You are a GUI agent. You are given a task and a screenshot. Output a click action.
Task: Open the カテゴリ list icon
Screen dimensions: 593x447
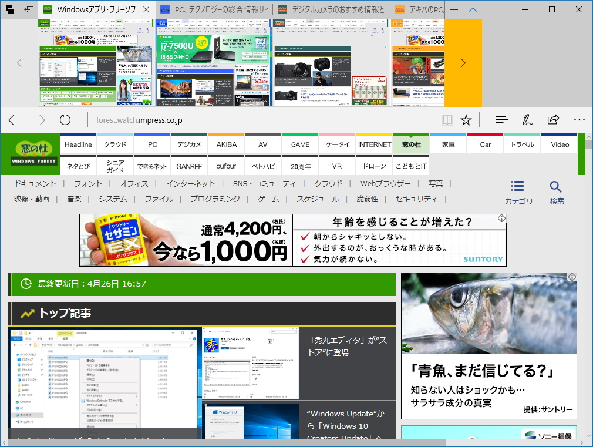coord(518,193)
